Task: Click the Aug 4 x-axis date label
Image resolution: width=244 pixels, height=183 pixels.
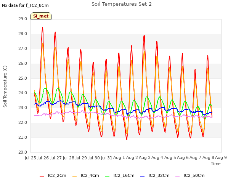Action: tap(157, 158)
